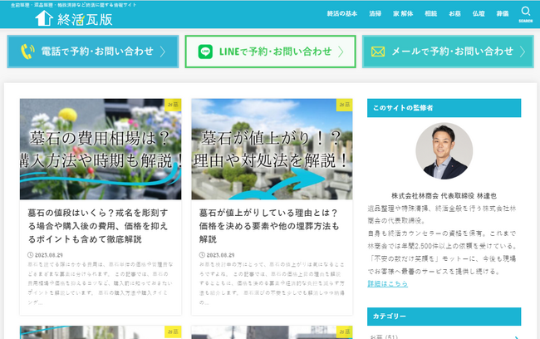Click the yellow お墓 tag on second article
The width and height of the screenshot is (540, 339).
(x=344, y=105)
